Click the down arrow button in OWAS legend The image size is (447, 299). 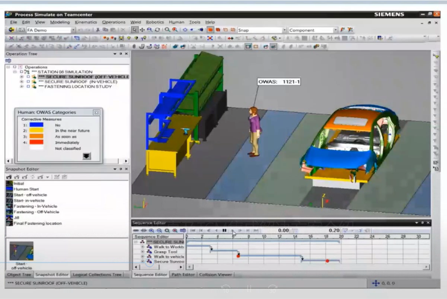point(87,156)
